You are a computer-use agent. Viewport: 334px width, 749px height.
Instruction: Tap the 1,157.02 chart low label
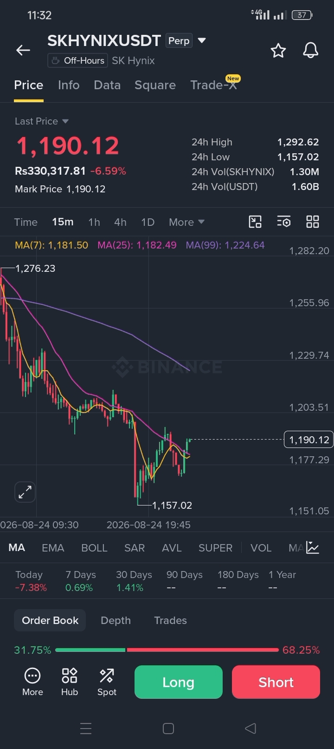[172, 505]
